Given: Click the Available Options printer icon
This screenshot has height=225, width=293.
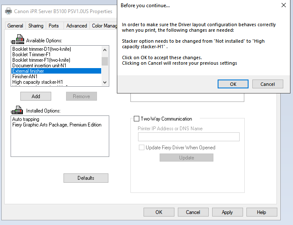Looking at the screenshot, I should pos(19,40).
